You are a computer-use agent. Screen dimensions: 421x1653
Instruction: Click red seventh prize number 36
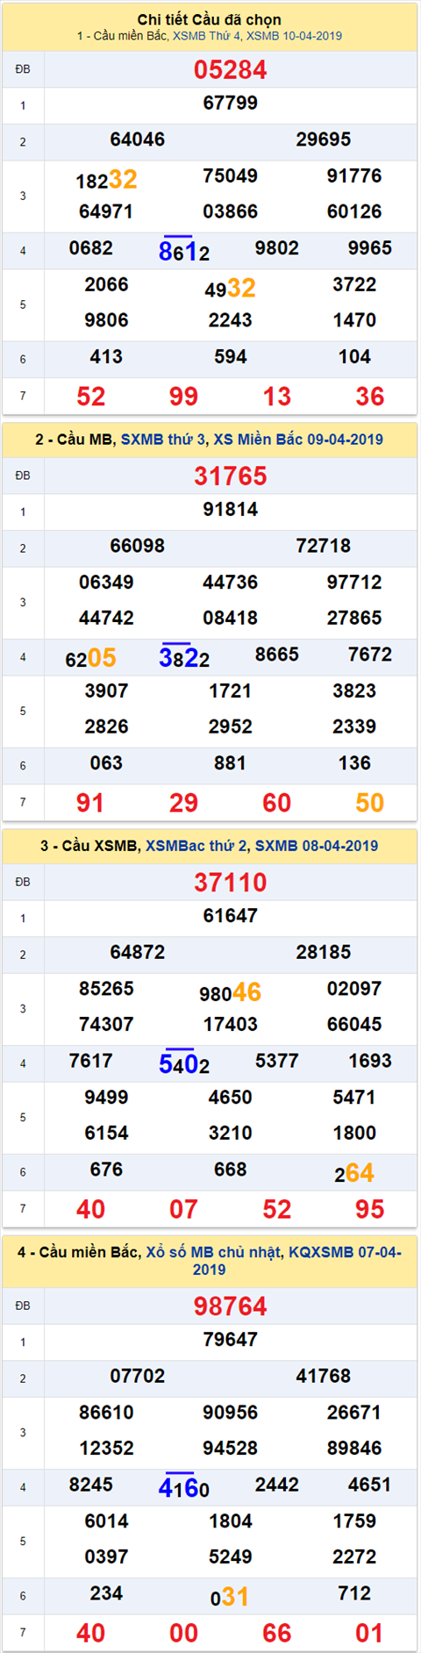[370, 397]
